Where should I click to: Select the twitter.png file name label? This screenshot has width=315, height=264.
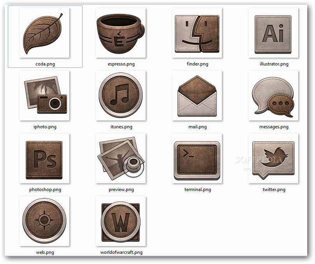[x=274, y=190]
